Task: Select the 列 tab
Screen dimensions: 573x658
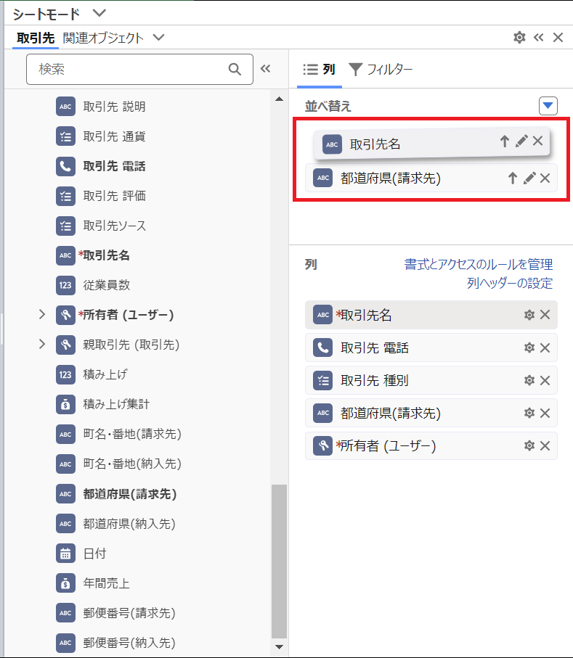Action: (320, 69)
